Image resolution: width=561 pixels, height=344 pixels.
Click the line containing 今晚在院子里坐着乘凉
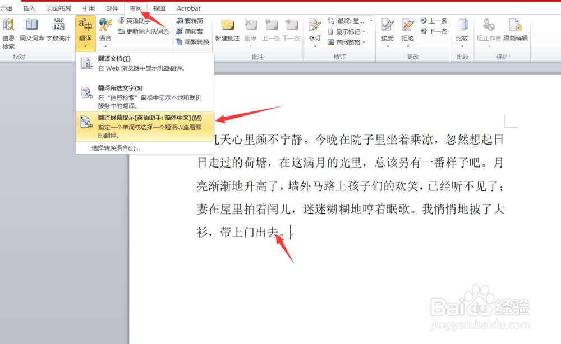[x=359, y=140]
